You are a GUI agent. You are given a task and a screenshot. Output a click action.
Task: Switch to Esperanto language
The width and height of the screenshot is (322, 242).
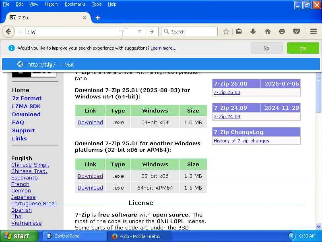tap(25, 177)
